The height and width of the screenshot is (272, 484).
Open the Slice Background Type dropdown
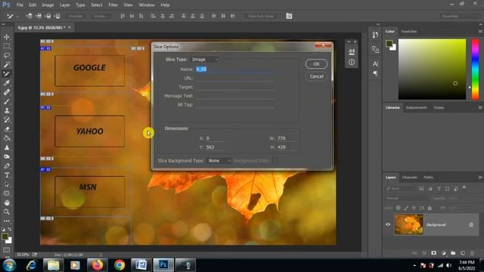219,161
